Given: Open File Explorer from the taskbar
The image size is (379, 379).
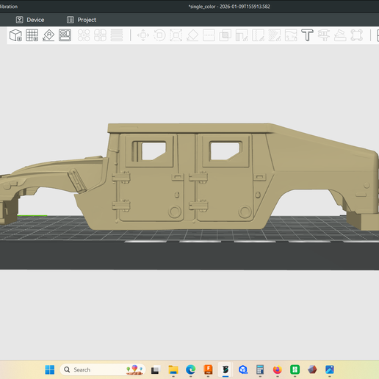Looking at the screenshot, I should [x=173, y=369].
